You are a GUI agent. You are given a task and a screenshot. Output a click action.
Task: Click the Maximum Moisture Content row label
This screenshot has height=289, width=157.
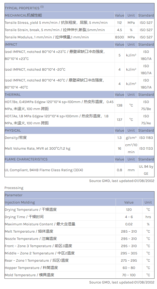point(40,224)
